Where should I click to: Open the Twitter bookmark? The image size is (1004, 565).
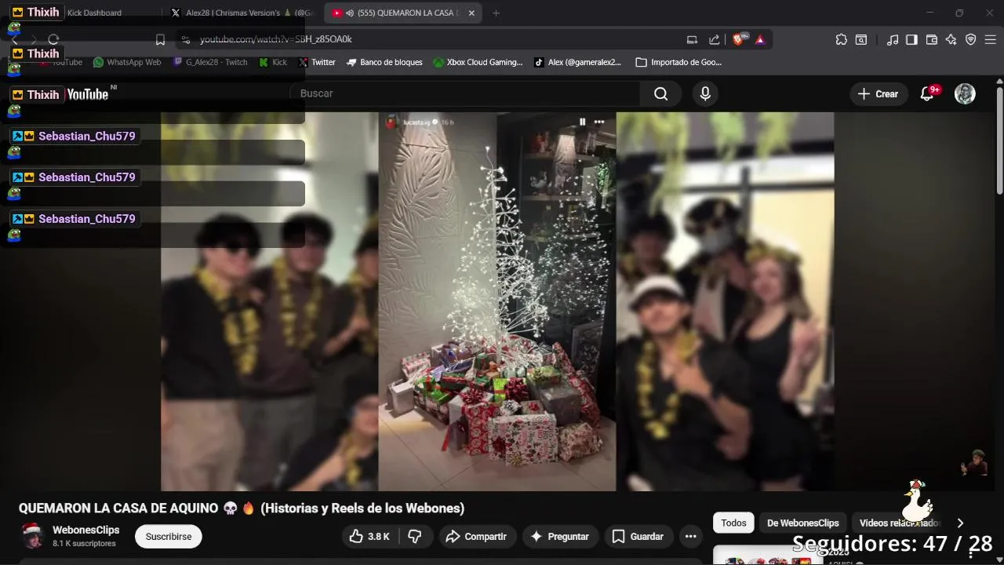(x=316, y=62)
